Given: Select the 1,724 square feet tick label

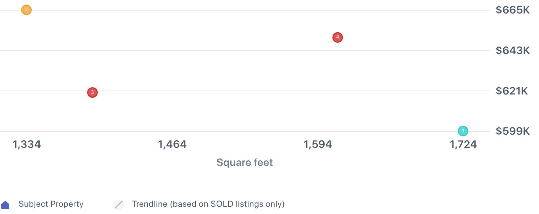Looking at the screenshot, I should point(463,144).
